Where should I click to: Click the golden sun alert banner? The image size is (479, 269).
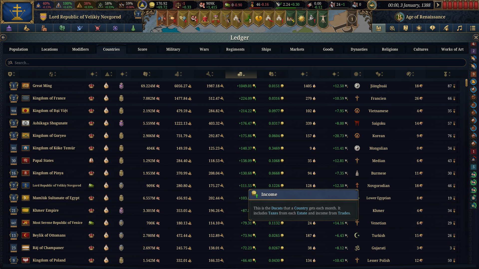coord(301,19)
